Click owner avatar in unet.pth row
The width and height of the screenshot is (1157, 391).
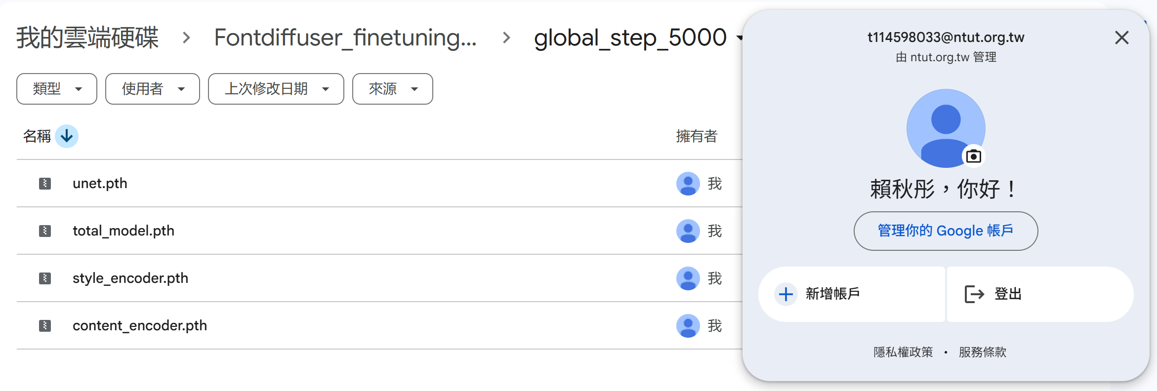pyautogui.click(x=688, y=184)
